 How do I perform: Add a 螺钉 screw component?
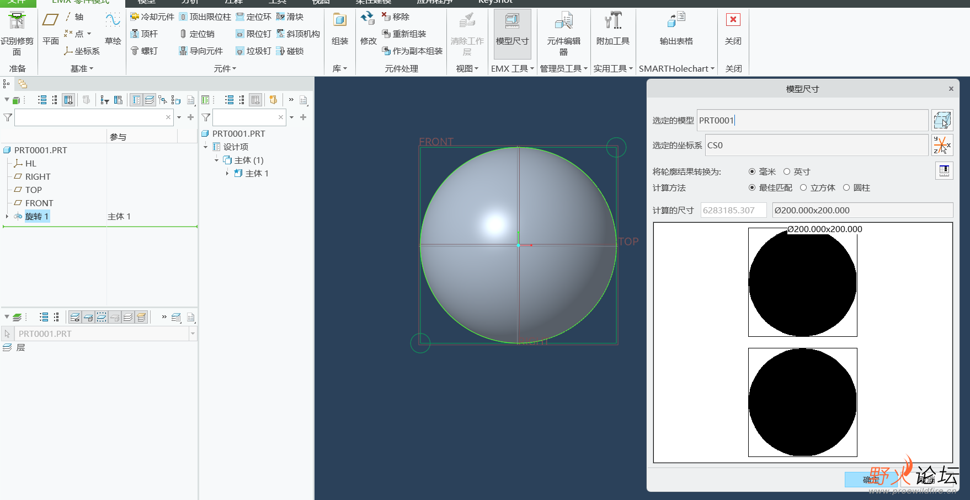[x=144, y=51]
